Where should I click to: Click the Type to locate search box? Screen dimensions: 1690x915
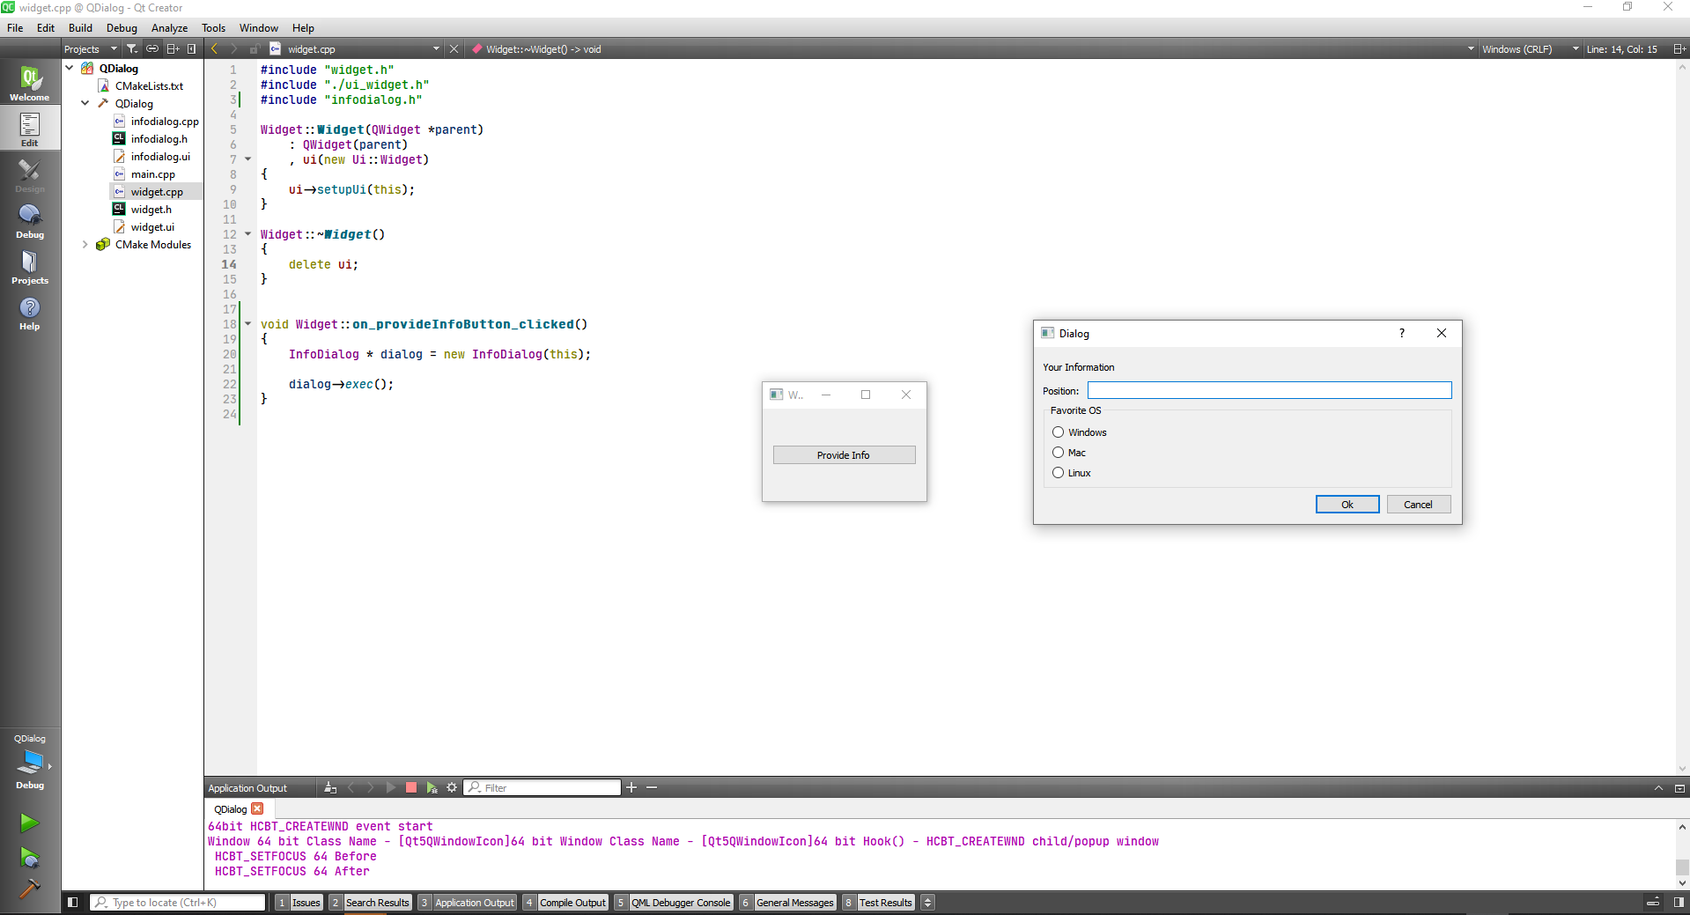pos(178,903)
